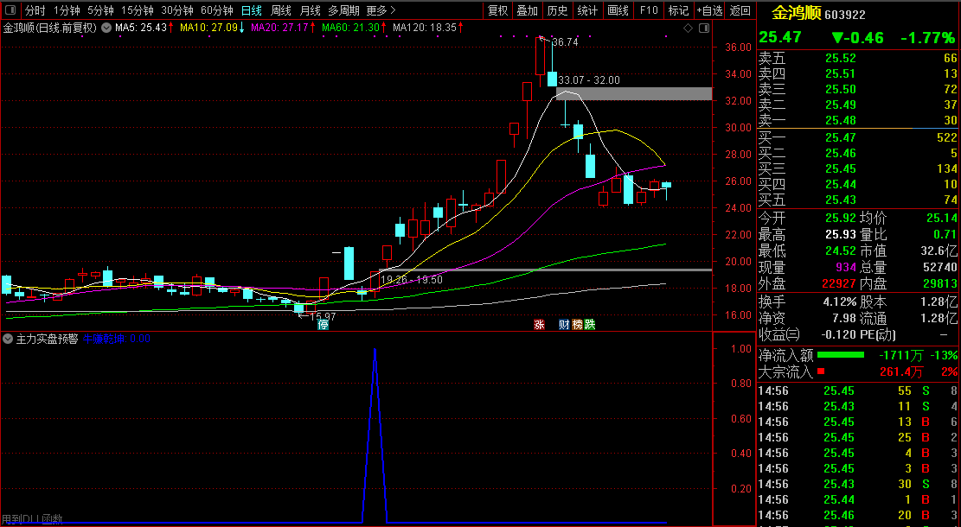The height and width of the screenshot is (527, 961).
Task: Click the diamond icon above the chart
Action: (x=688, y=28)
